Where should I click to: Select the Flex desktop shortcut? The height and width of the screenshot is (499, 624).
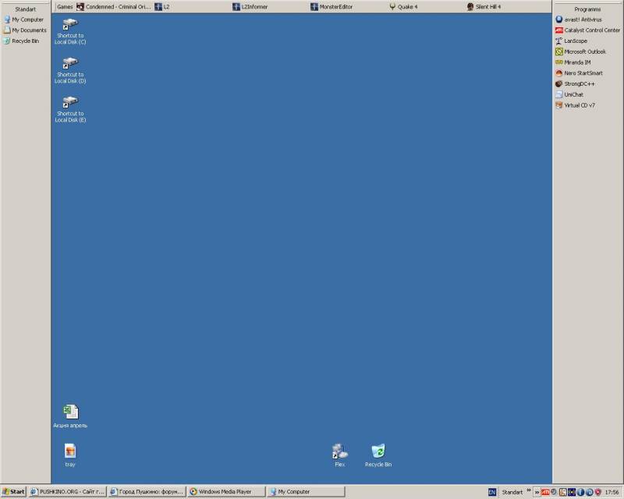click(x=339, y=451)
